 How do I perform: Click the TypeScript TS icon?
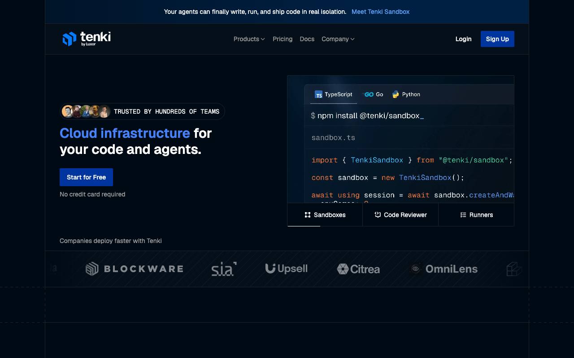tap(318, 94)
